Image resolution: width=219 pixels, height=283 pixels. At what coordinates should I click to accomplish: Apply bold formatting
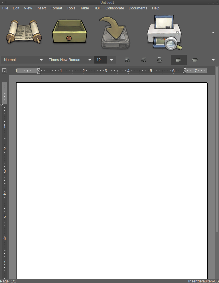pos(127,60)
